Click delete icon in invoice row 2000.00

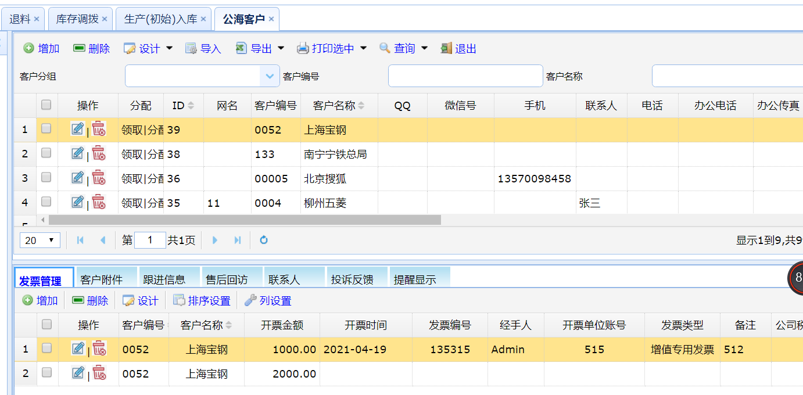pos(99,372)
